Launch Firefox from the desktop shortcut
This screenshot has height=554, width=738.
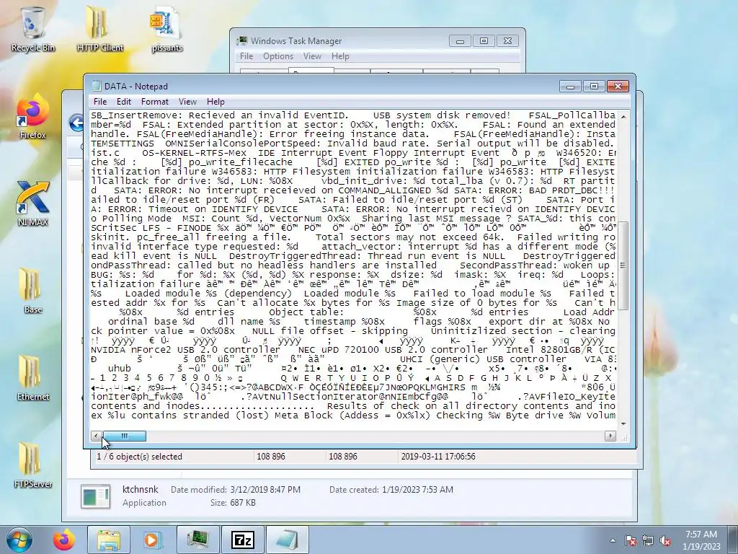[33, 117]
